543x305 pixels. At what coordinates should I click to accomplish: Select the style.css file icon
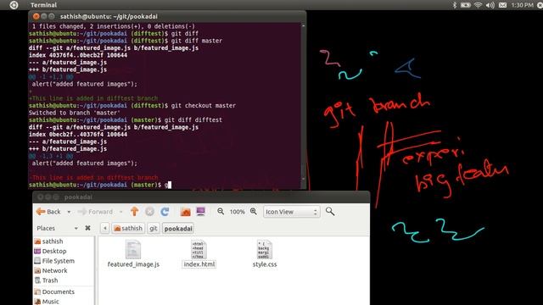[x=264, y=250]
